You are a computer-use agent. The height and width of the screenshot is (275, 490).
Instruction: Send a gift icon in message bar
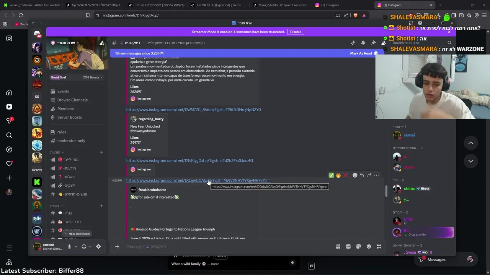(x=338, y=247)
